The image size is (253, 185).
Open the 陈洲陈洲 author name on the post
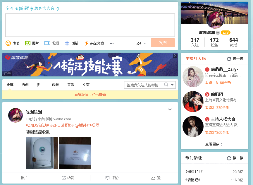tap(34, 112)
